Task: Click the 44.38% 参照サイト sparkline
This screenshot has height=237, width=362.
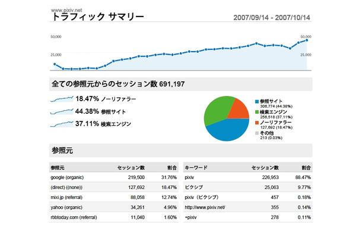Action: [x=62, y=111]
